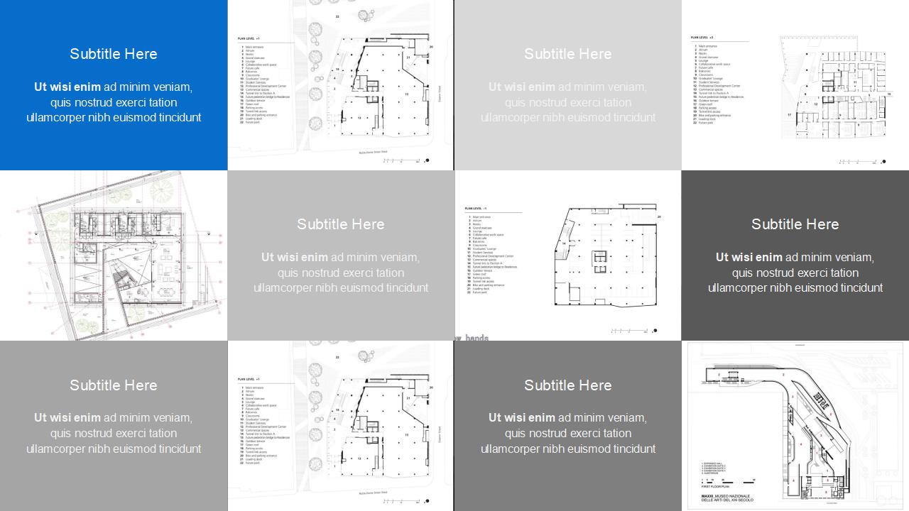This screenshot has width=909, height=511.
Task: Click 'Subtitle Here' below the colored site plan
Action: (x=114, y=385)
